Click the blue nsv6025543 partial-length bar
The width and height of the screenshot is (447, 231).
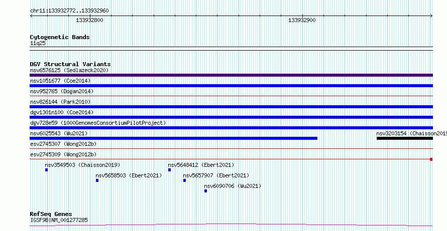click(x=174, y=138)
